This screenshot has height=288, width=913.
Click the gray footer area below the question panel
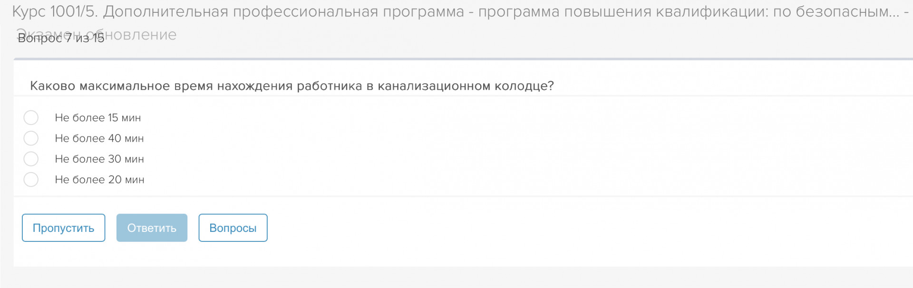tap(456, 277)
